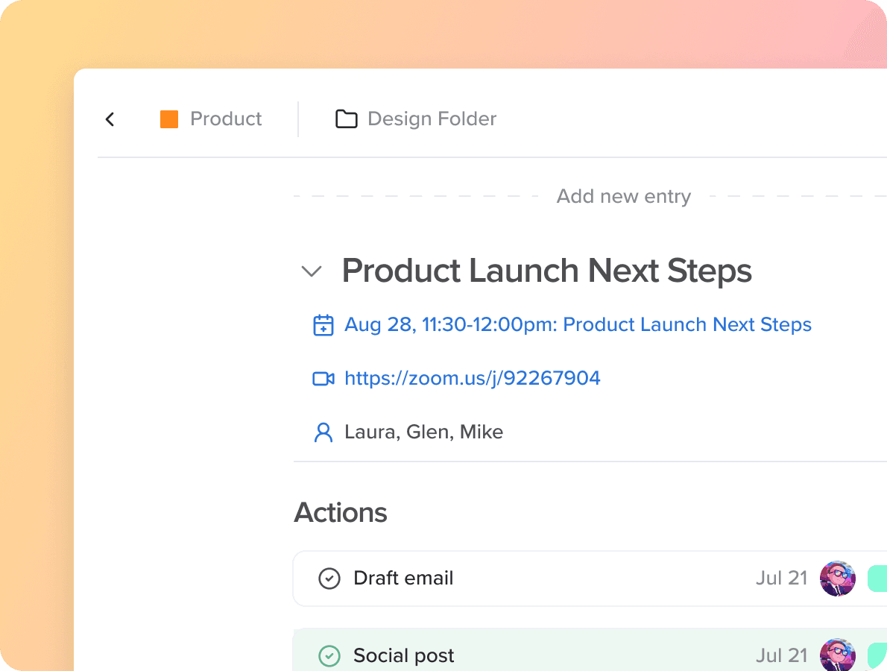This screenshot has width=887, height=671.
Task: Open the Zoom meeting link
Action: coord(472,378)
